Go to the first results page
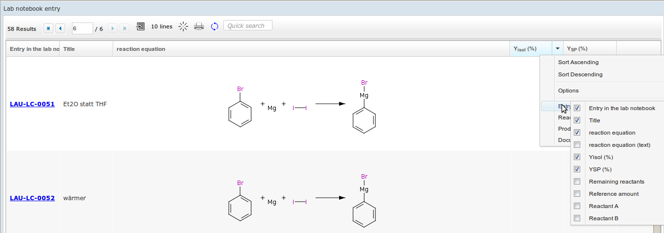 (49, 28)
